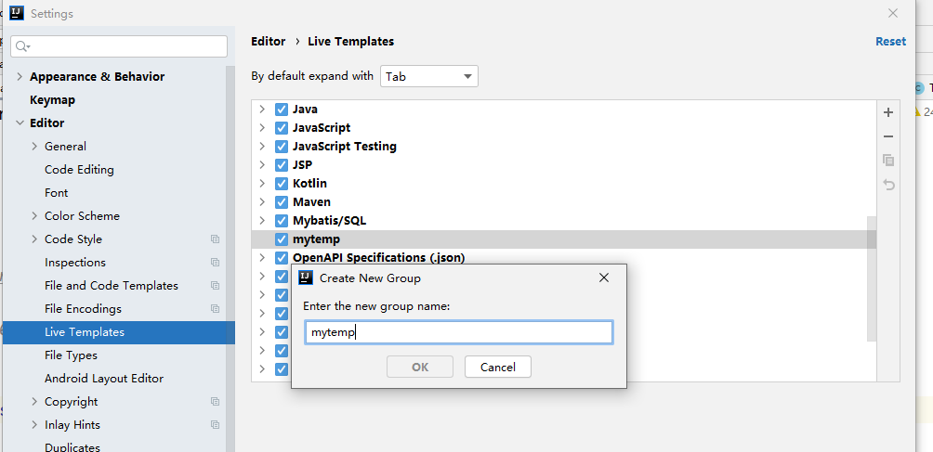
Task: Click the new group name text field
Action: [458, 332]
